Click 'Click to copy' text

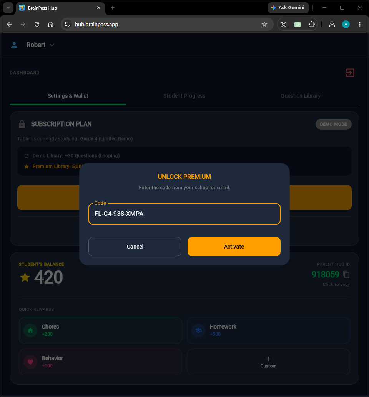pyautogui.click(x=336, y=284)
